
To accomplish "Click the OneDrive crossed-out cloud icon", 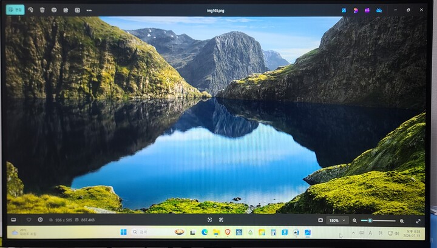I will coord(379,10).
